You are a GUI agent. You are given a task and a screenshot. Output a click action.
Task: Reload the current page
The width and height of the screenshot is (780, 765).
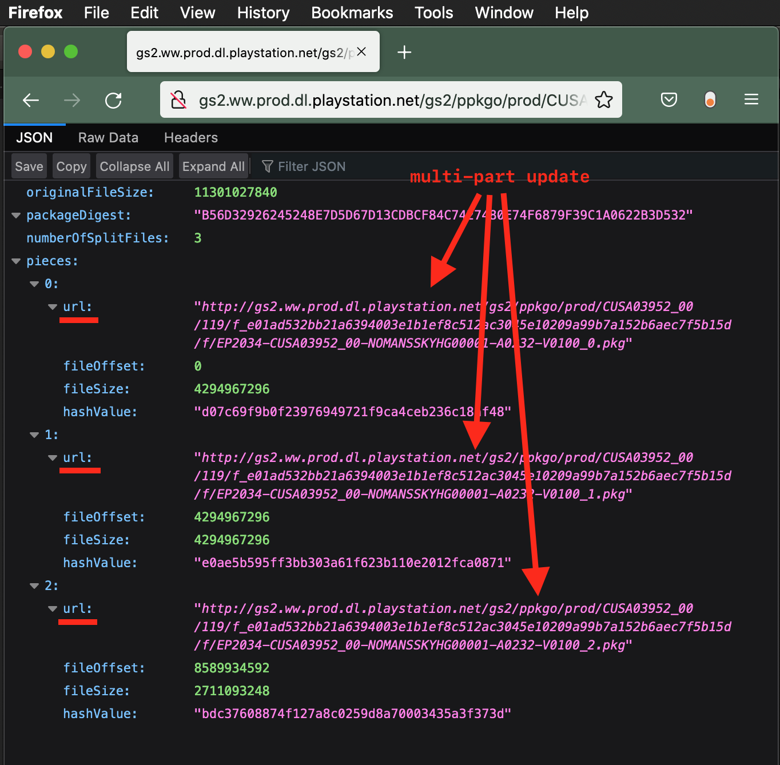113,101
